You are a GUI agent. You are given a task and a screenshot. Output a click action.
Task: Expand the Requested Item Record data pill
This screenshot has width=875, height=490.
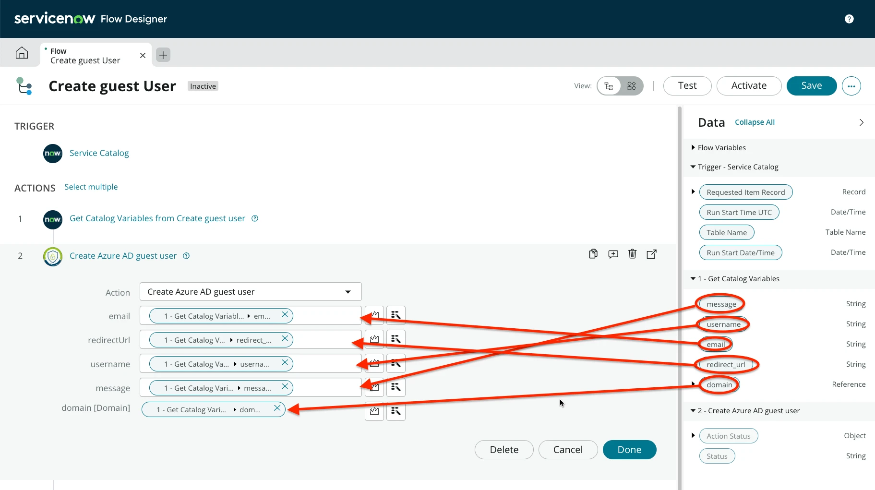tap(693, 191)
